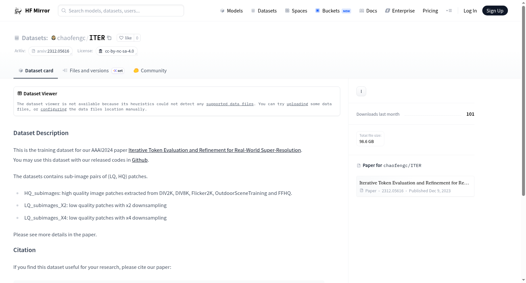This screenshot has height=283, width=526.
Task: Open the Iterative Token Evaluation paper link
Action: pos(215,150)
